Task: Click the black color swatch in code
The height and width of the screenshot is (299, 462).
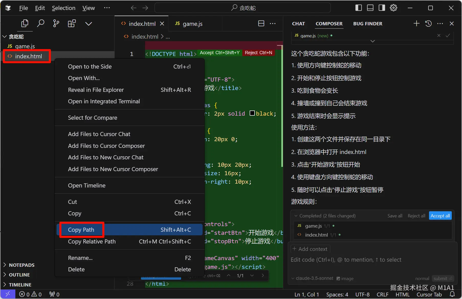Action: 252,113
